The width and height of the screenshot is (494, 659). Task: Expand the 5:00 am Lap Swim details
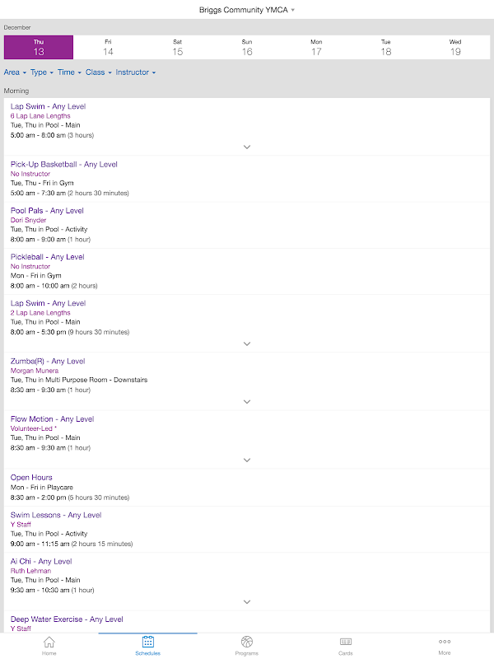(247, 147)
